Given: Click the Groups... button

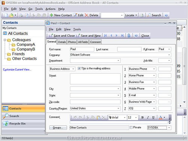Looking at the screenshot, I should click(58, 127).
